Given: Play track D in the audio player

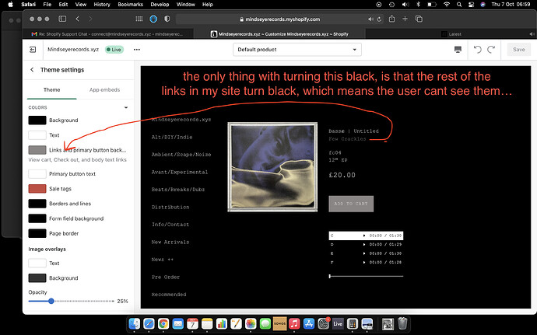Looking at the screenshot, I should (364, 244).
